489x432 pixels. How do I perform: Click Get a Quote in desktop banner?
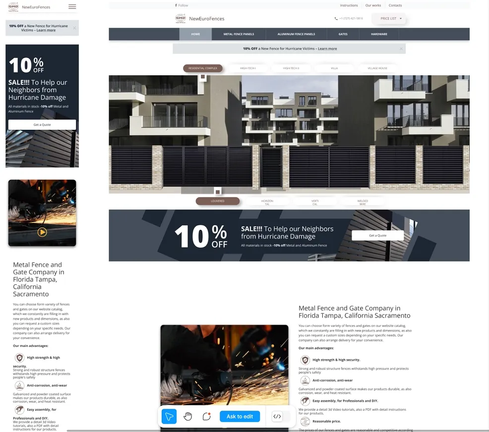[x=377, y=235]
